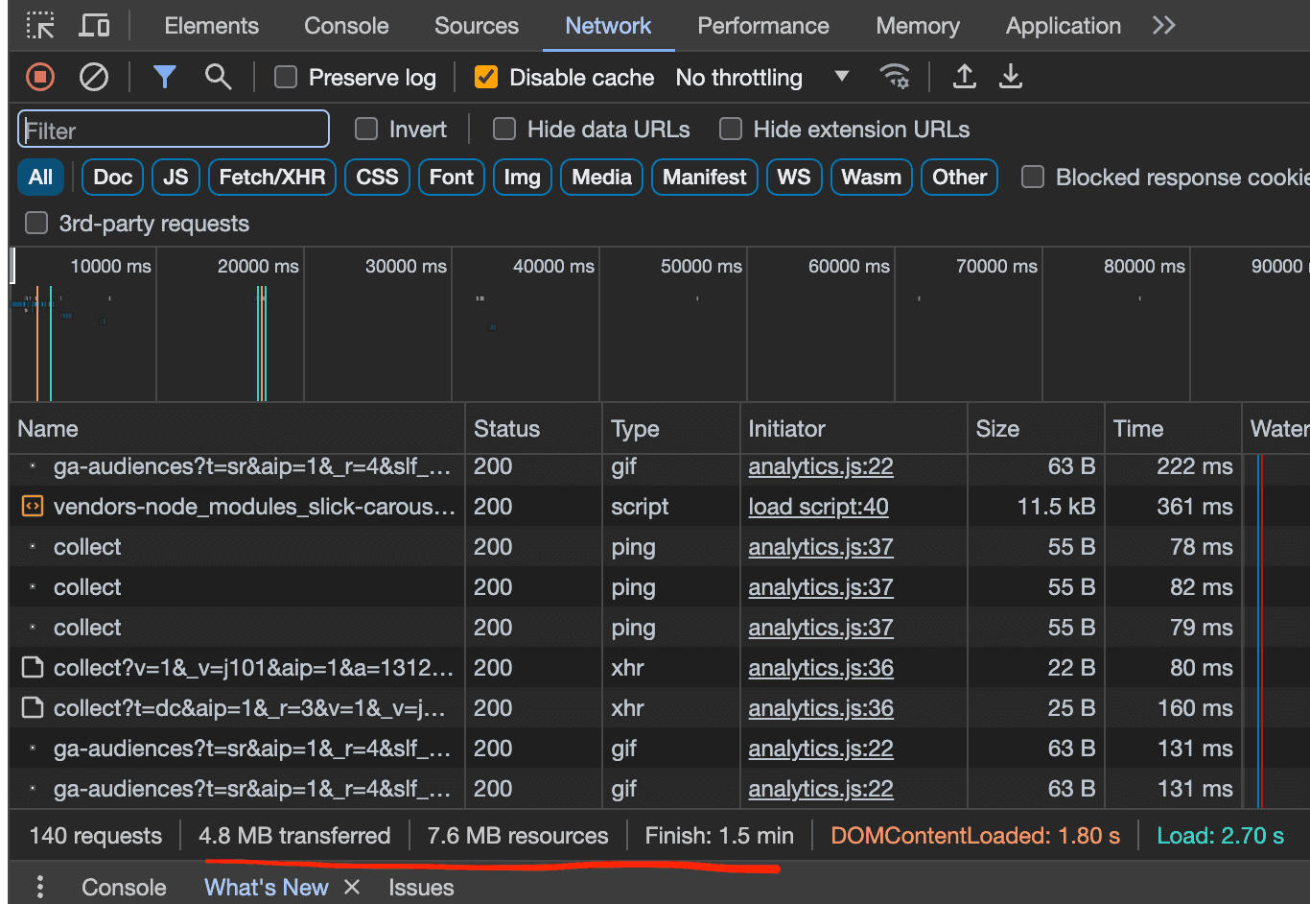Export HAR file with download icon
The height and width of the screenshot is (904, 1310).
(x=1011, y=77)
